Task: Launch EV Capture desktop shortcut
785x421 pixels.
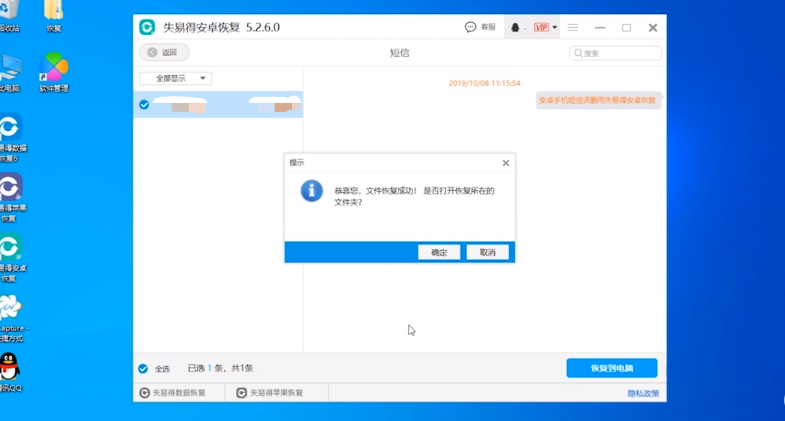Action: [12, 319]
